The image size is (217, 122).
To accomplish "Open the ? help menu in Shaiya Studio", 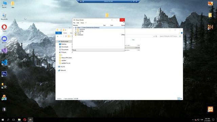I will 86,23.
